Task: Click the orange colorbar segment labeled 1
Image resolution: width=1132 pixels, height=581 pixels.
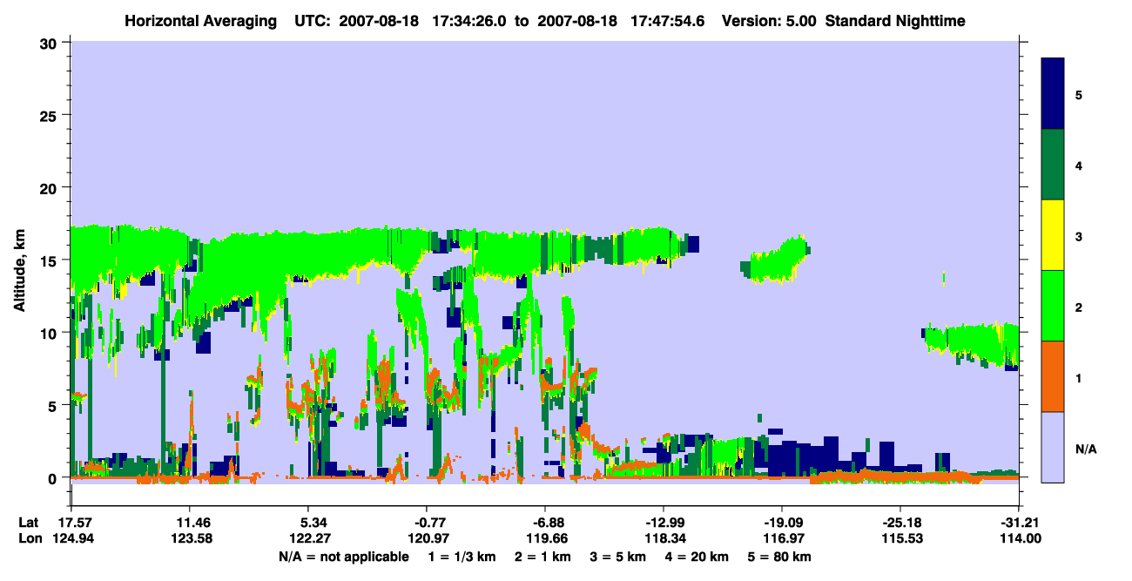Action: 1053,376
